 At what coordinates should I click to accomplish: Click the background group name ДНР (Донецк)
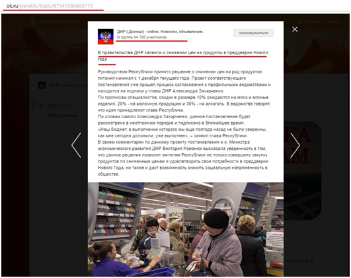(x=68, y=85)
